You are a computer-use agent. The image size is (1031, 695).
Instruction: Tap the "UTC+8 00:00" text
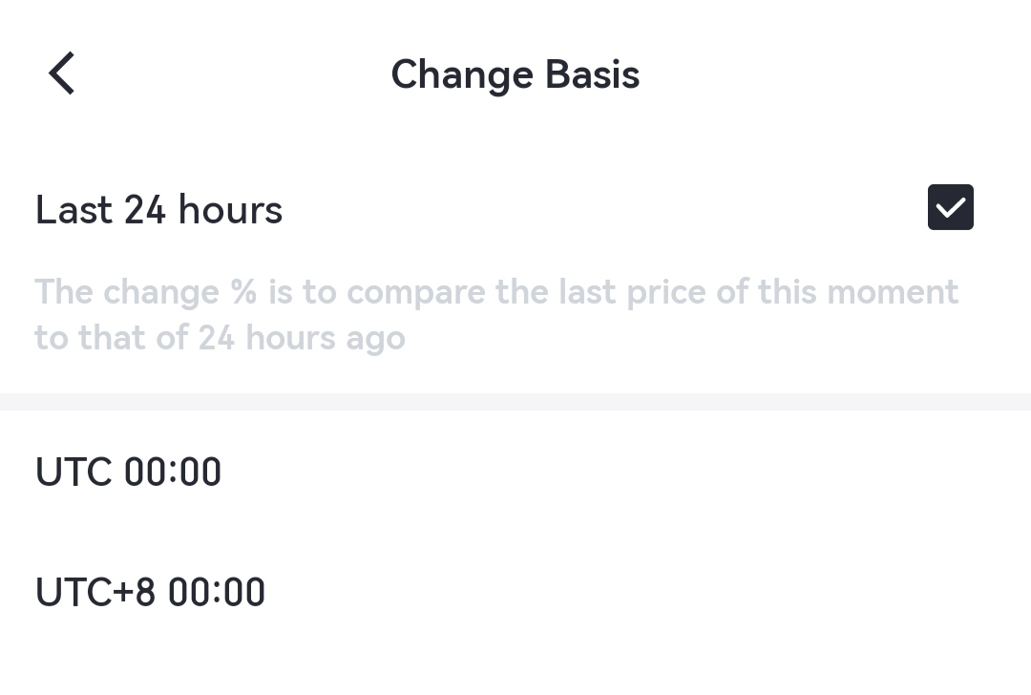(150, 592)
